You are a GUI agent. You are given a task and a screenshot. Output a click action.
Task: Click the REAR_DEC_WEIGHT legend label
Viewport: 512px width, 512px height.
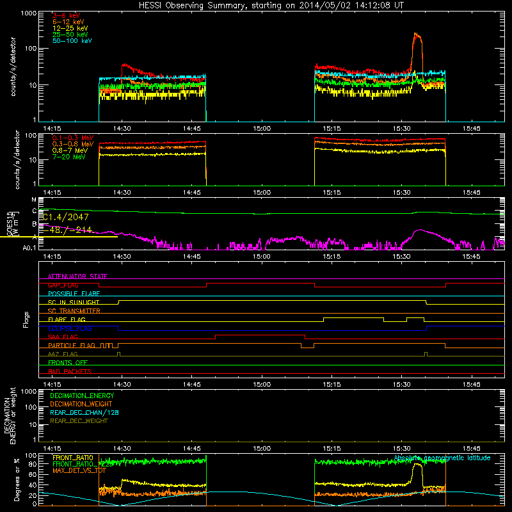pos(79,421)
